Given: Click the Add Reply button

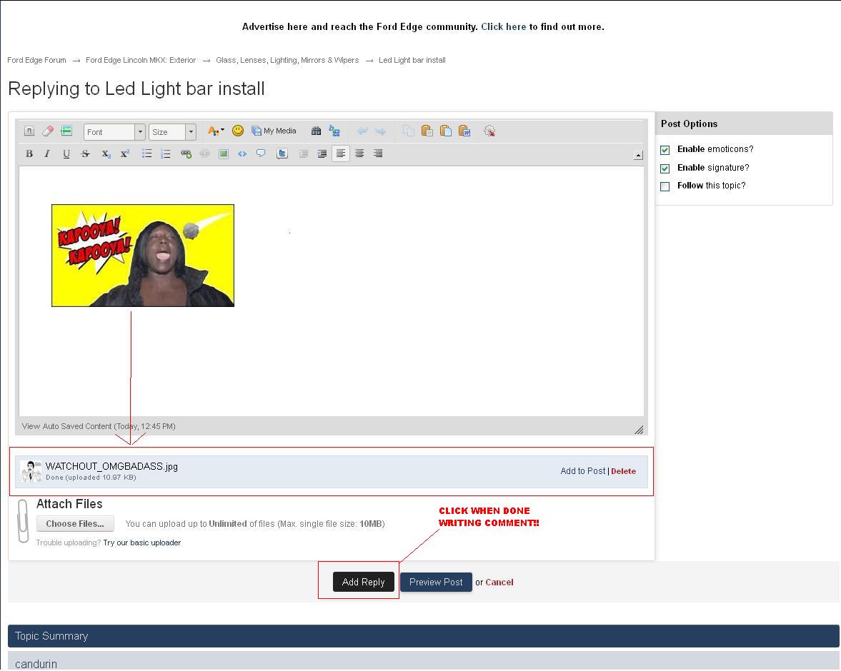Looking at the screenshot, I should [363, 582].
